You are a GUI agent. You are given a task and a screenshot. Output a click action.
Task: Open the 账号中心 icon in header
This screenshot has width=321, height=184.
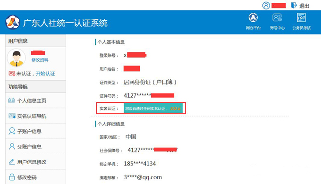pos(277,18)
